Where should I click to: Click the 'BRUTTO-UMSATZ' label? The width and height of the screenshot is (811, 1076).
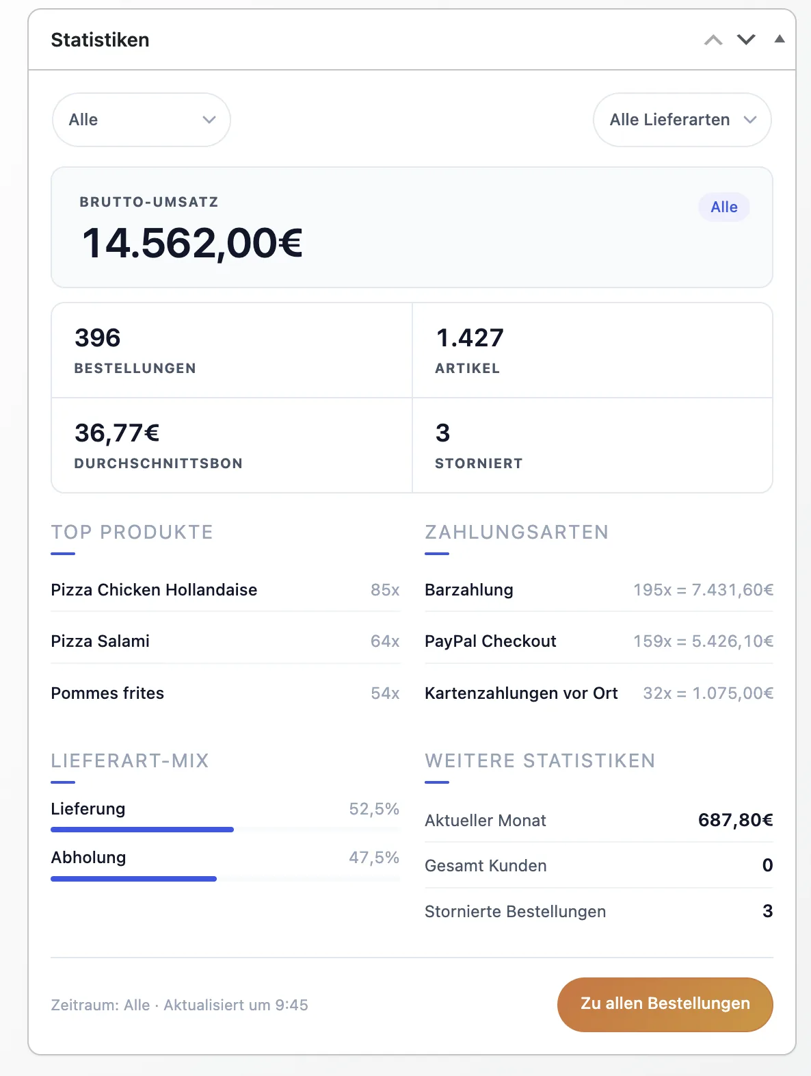149,202
